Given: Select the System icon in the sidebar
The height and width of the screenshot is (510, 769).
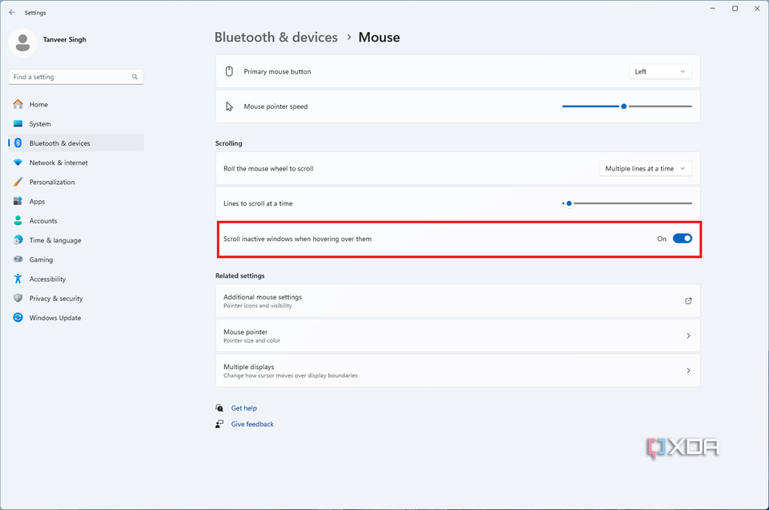Looking at the screenshot, I should point(39,123).
